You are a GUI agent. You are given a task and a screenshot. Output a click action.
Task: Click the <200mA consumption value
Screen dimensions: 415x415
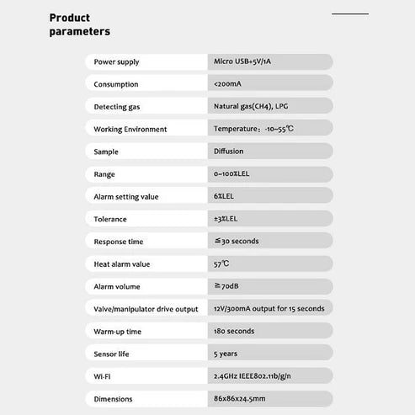pos(227,84)
